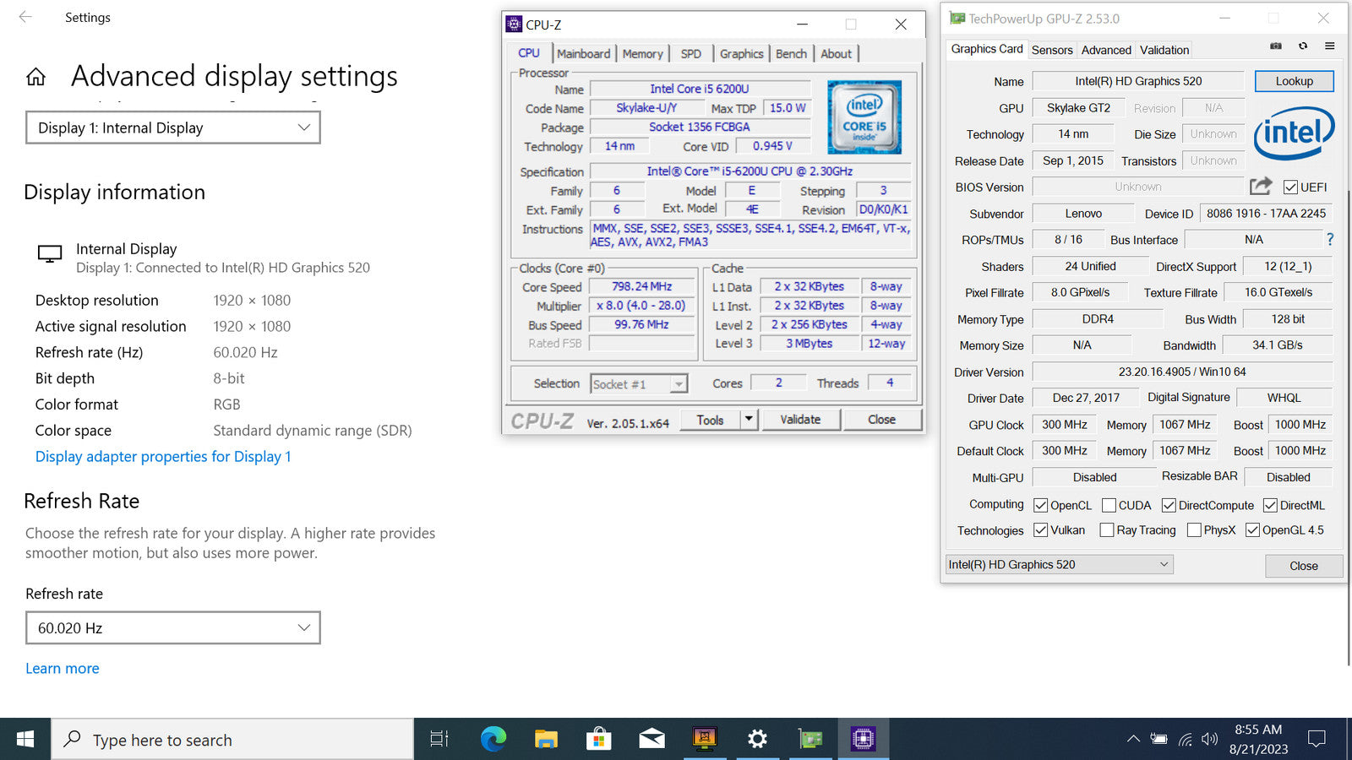1352x760 pixels.
Task: Click the BIOS export share icon
Action: tap(1261, 186)
